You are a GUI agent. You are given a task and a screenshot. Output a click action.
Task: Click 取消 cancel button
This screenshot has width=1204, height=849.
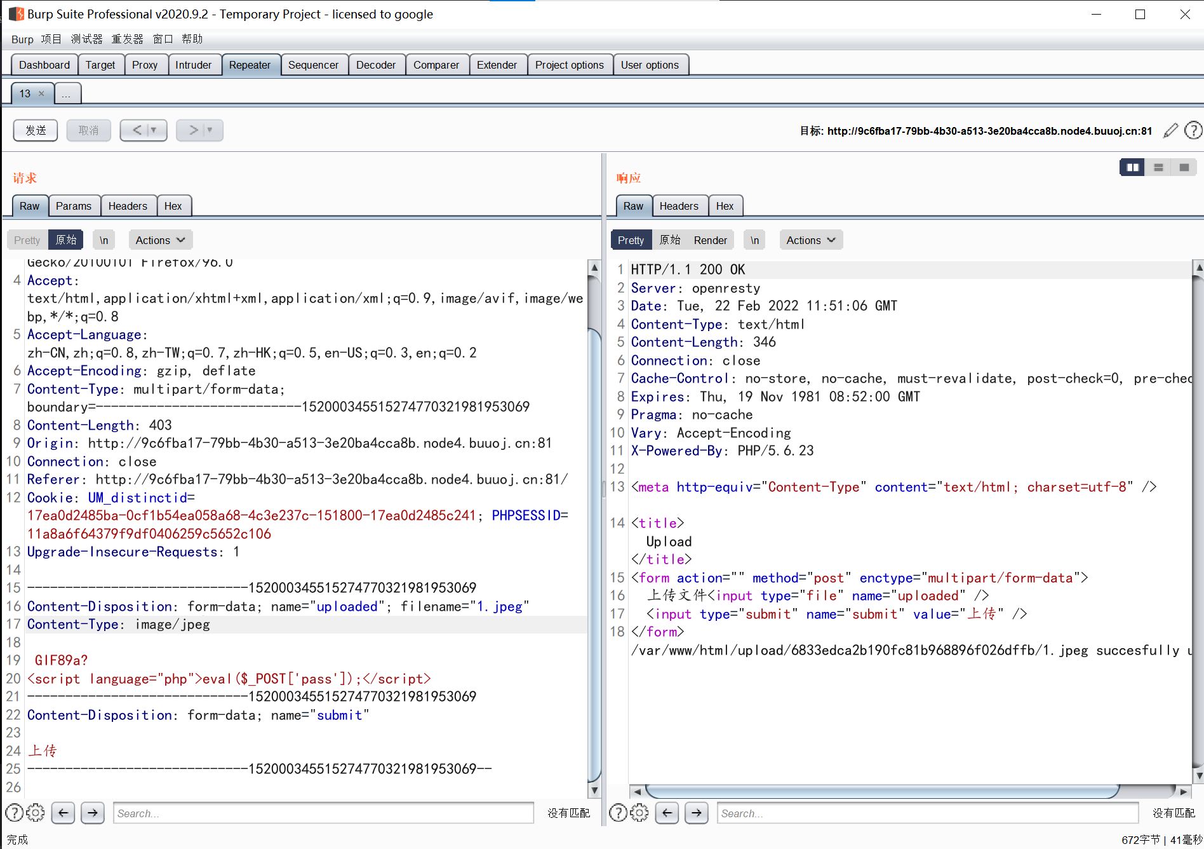click(89, 130)
